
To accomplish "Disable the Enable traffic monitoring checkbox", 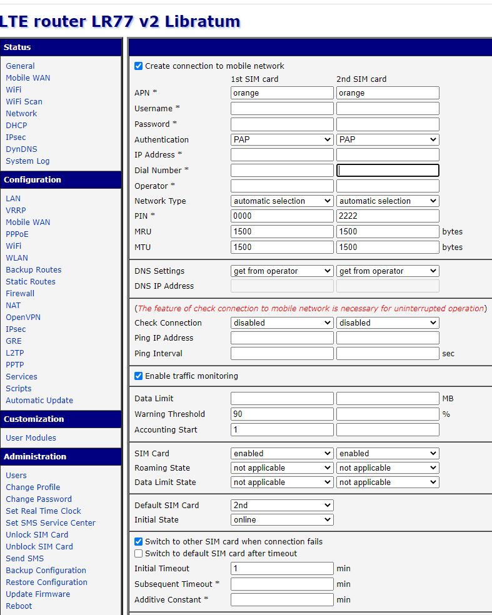I will (139, 376).
